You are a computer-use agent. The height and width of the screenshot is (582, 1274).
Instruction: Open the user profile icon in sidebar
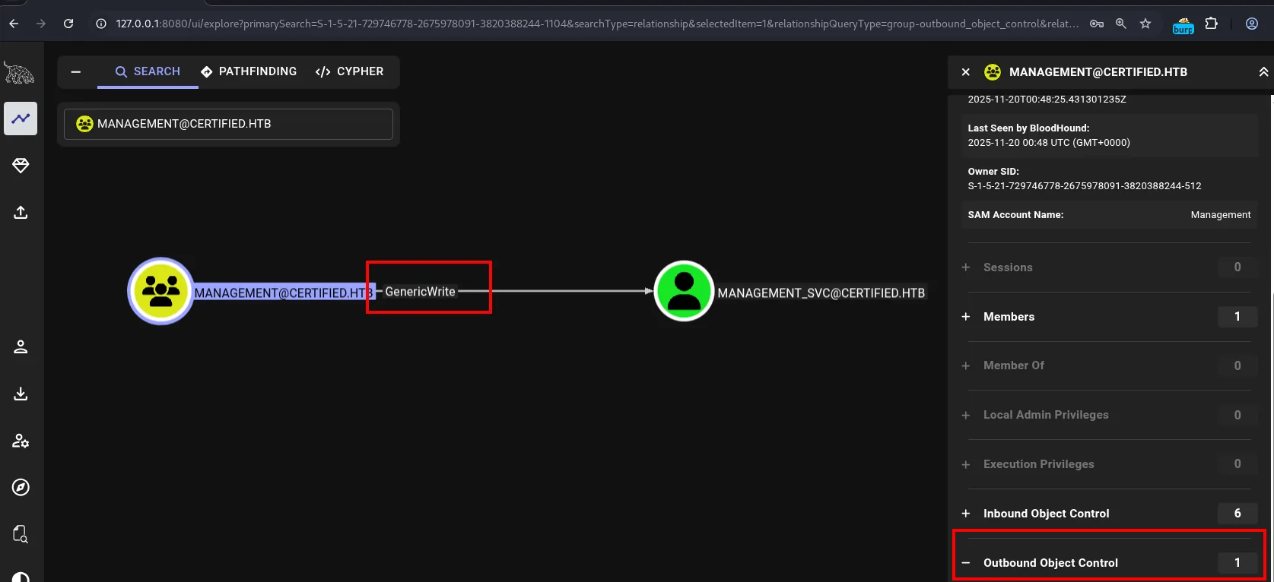coord(21,346)
